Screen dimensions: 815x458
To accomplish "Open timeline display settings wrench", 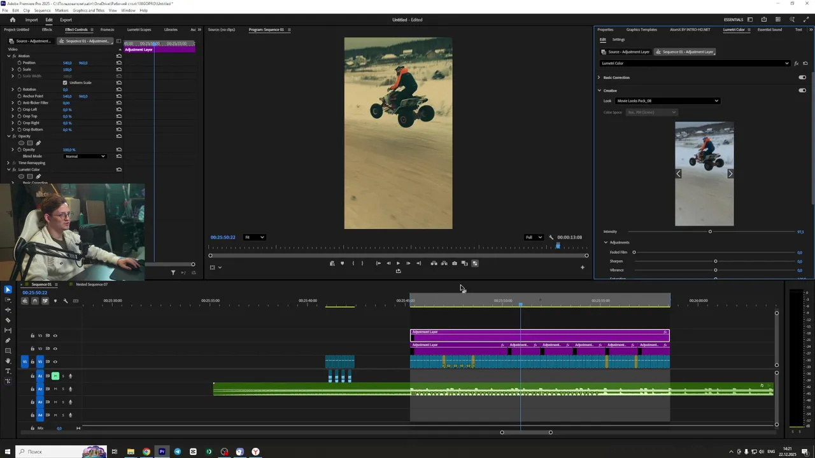I will 65,301.
